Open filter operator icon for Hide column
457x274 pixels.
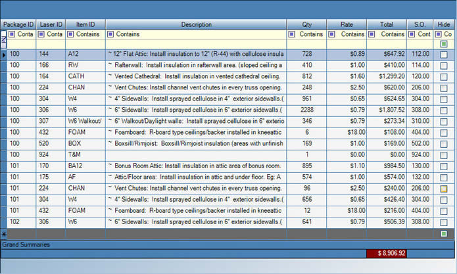click(x=438, y=34)
